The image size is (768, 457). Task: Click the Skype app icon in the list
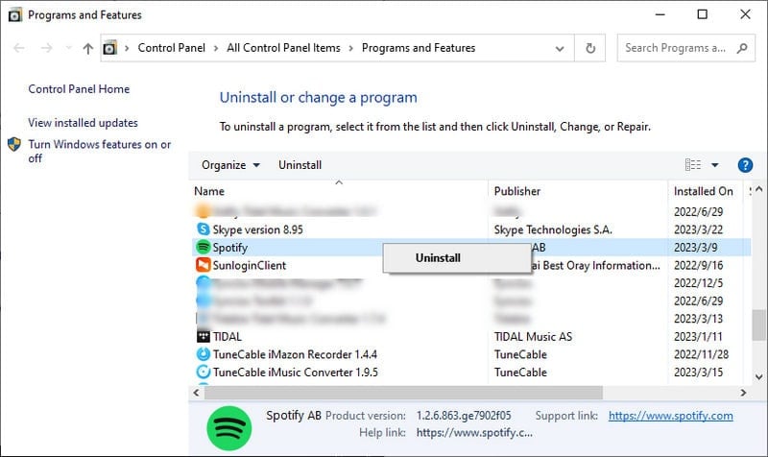point(203,229)
